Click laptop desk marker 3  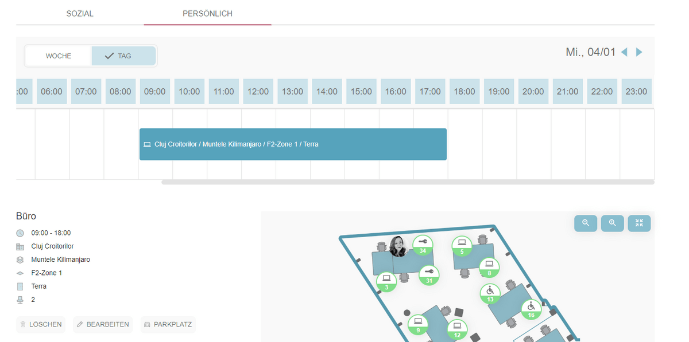click(386, 282)
